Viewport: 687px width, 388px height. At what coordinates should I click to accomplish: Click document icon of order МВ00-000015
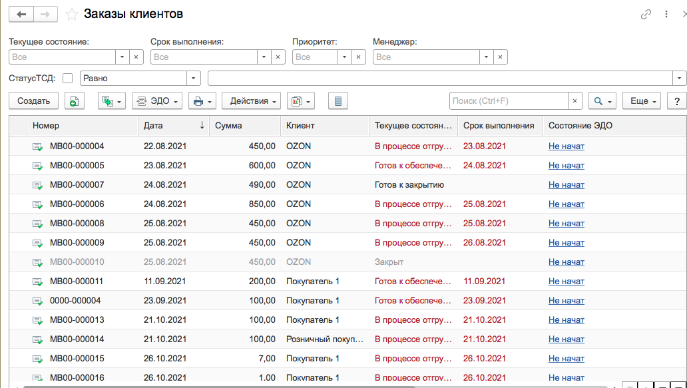(38, 359)
